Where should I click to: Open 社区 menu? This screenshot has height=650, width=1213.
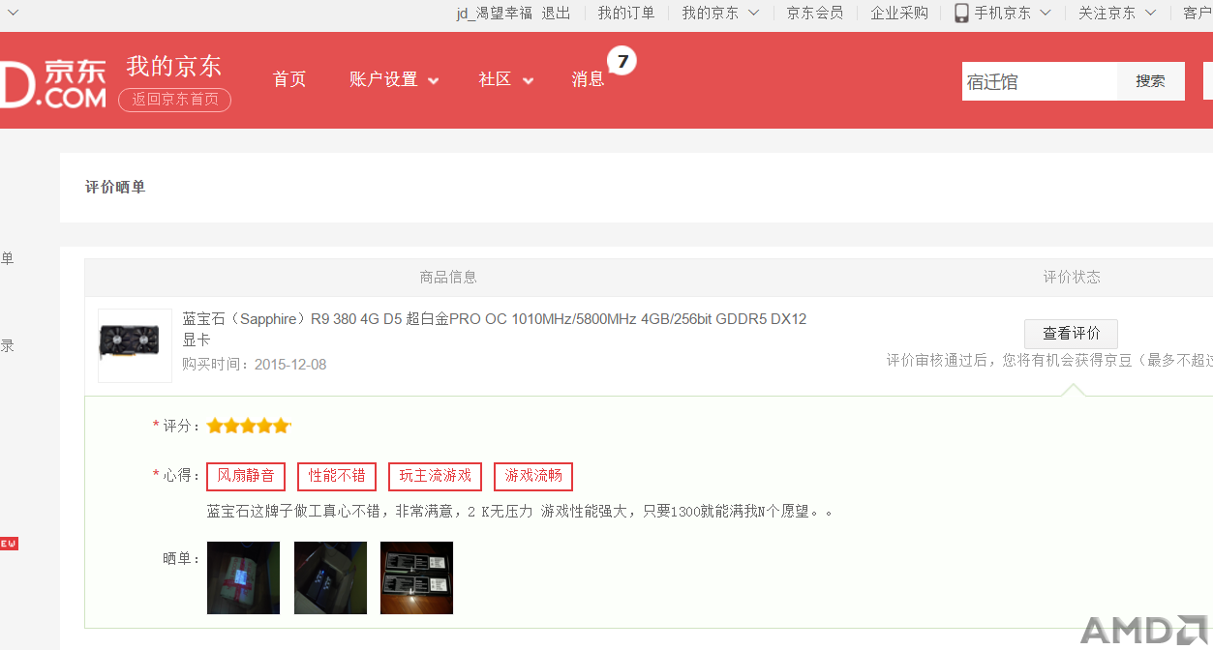pyautogui.click(x=495, y=79)
